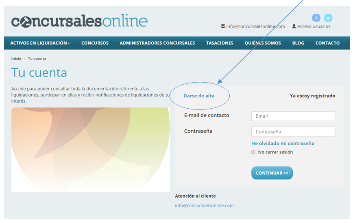Click the header info@concursalesonline.com email link
355x223 pixels.
coord(255,26)
